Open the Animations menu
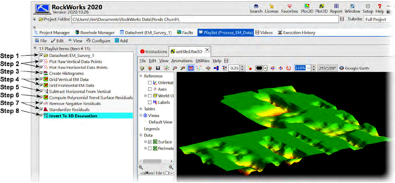This screenshot has height=183, width=395. click(182, 61)
